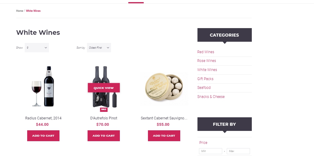The width and height of the screenshot is (314, 156).
Task: Select the Rose Wines category
Action: click(207, 61)
